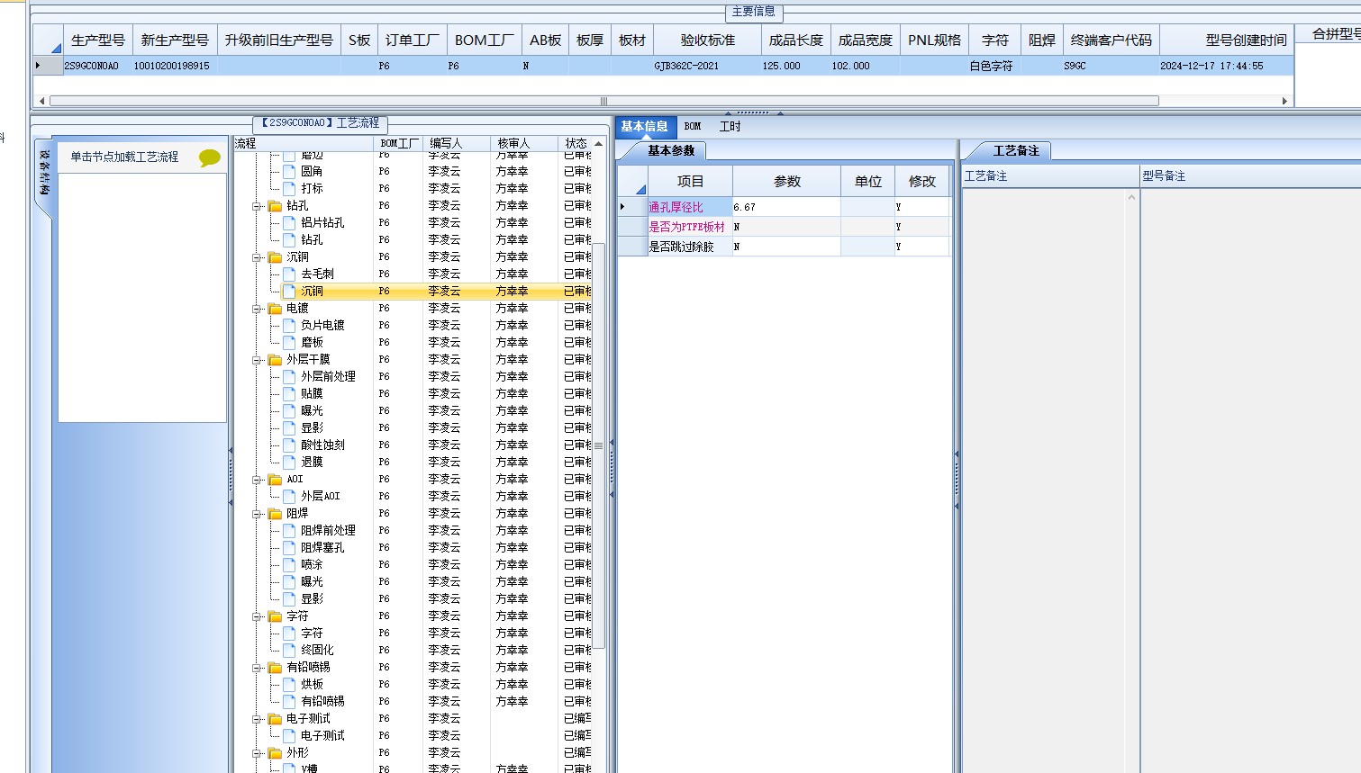1361x773 pixels.
Task: Select the 有铅喷锡 folder icon
Action: click(275, 668)
